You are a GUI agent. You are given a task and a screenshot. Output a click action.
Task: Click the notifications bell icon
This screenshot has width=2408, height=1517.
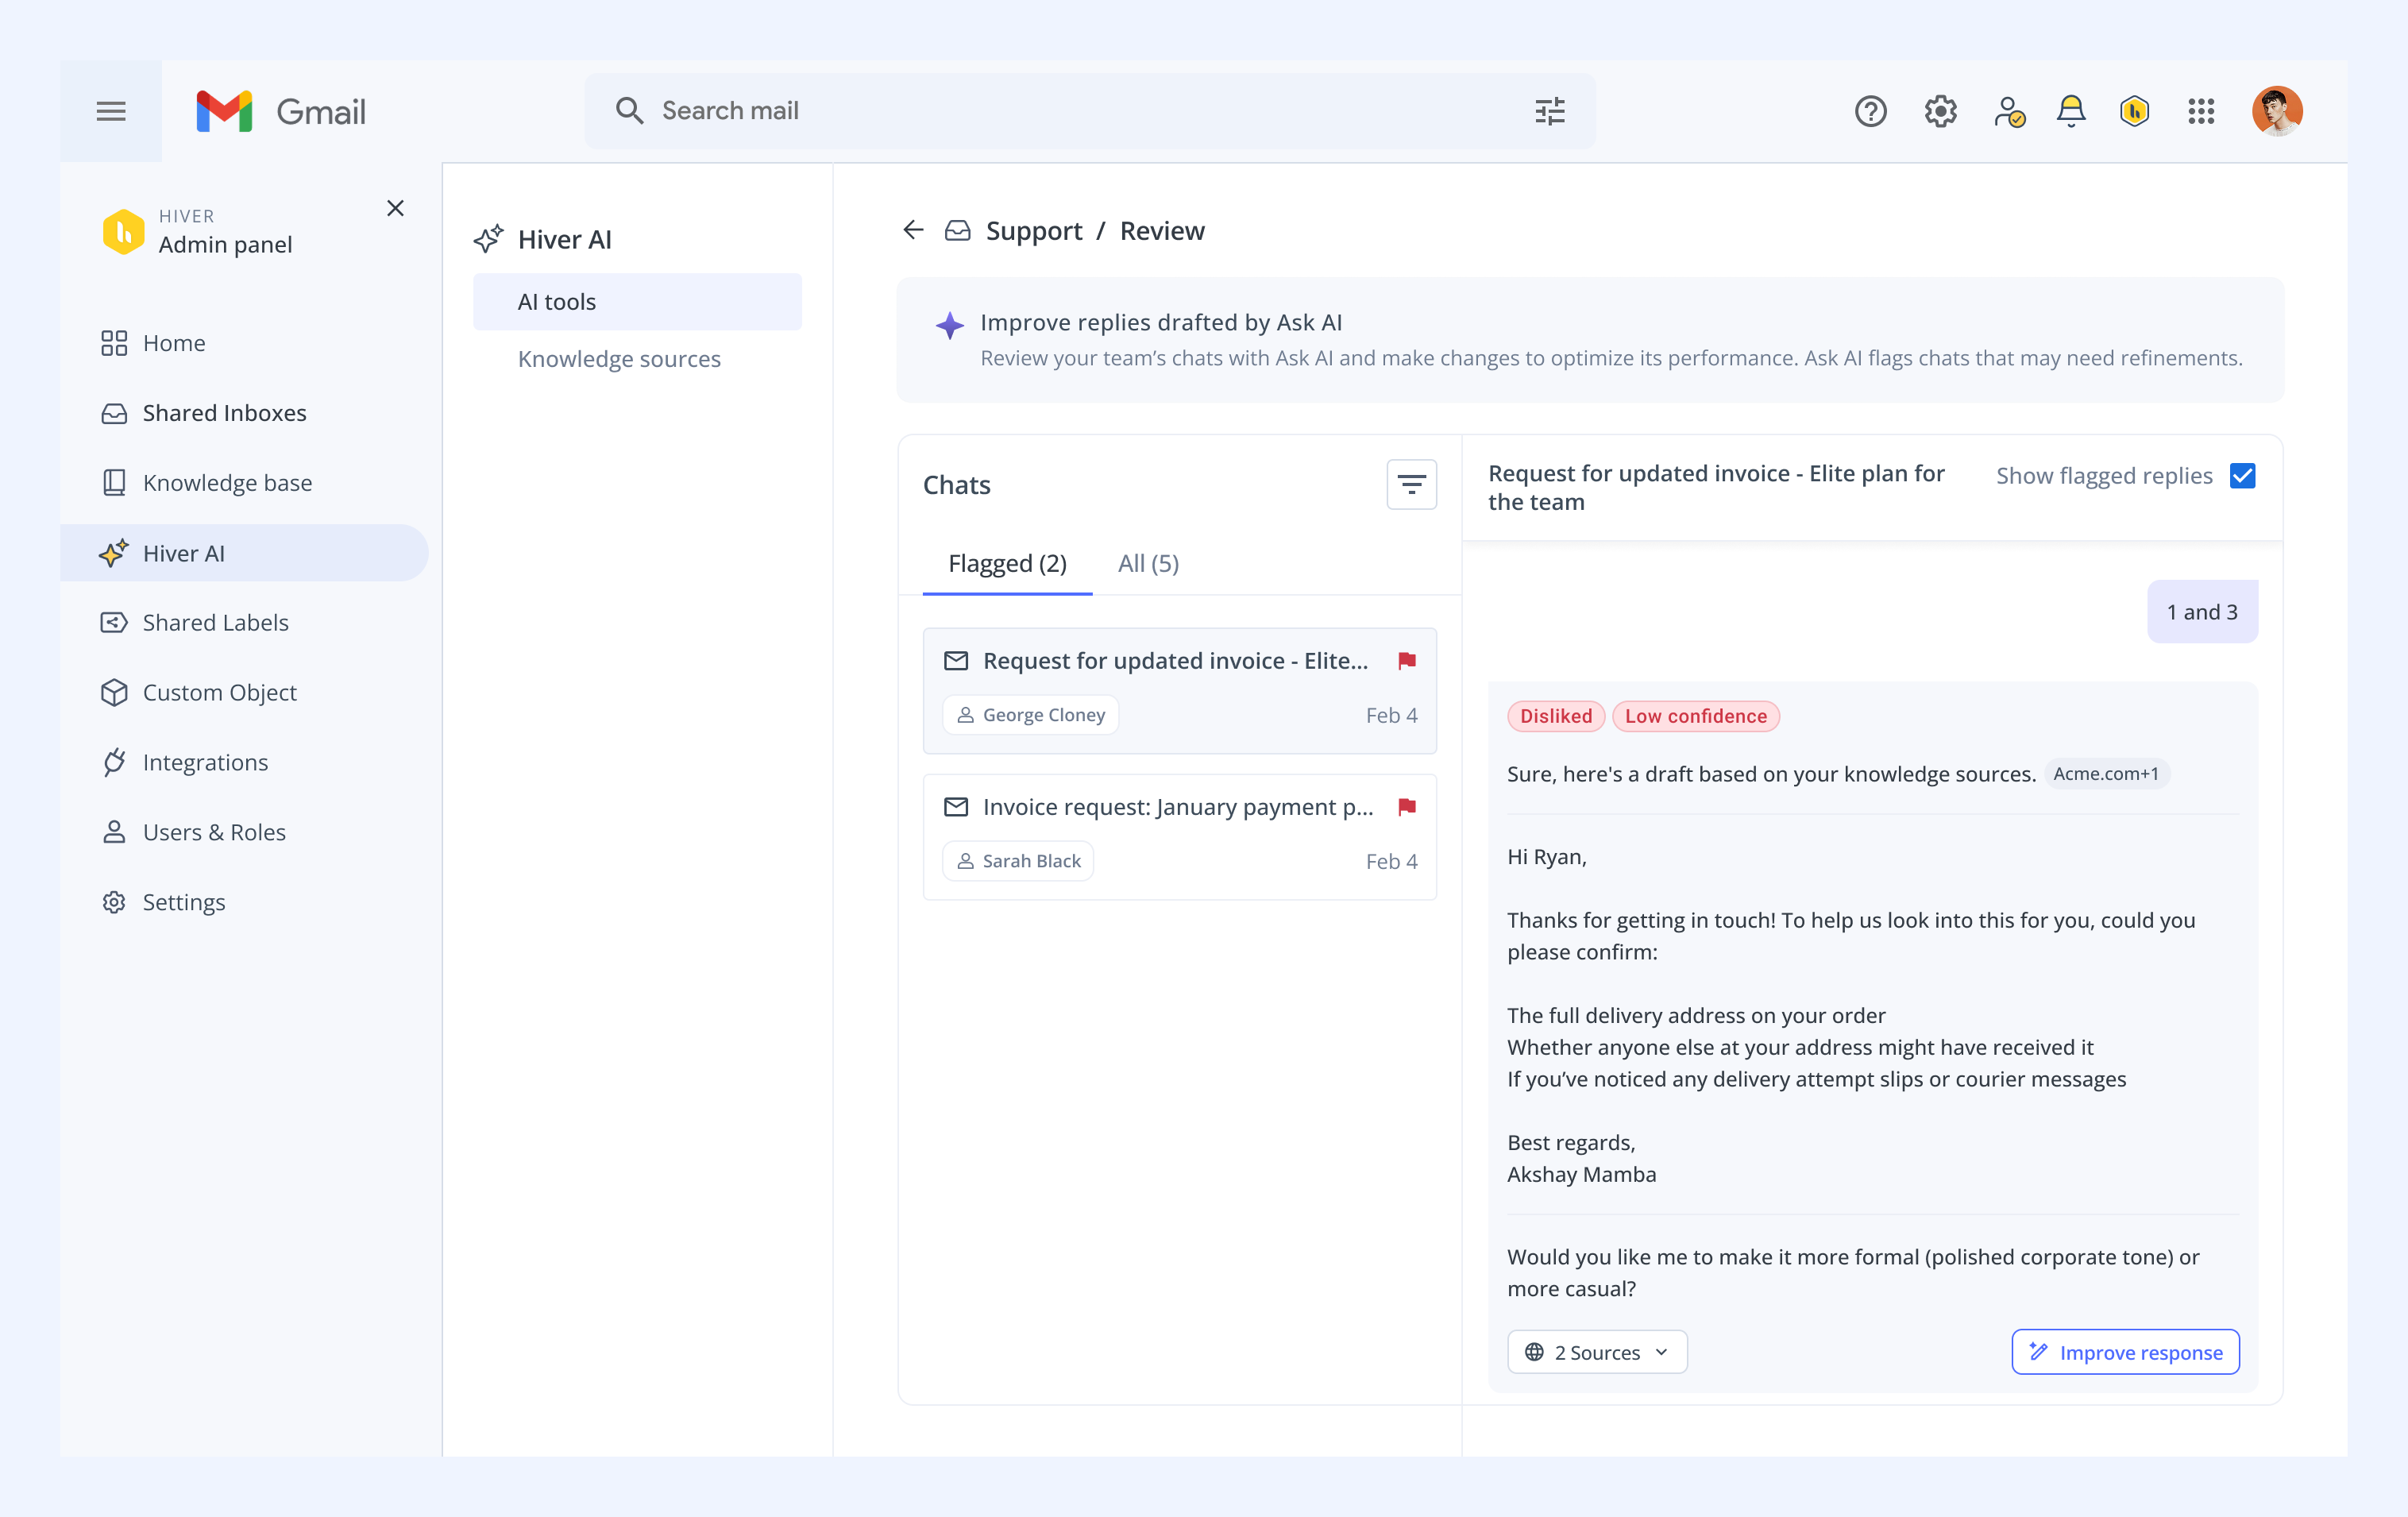(2070, 111)
